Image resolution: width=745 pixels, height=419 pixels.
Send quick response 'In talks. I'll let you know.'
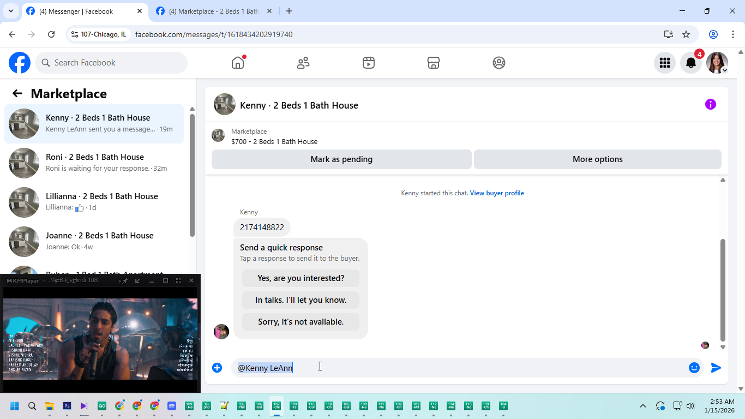point(301,300)
